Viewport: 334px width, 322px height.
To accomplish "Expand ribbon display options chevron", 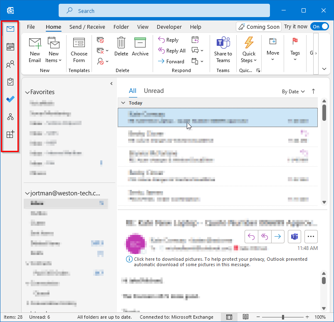I will 324,69.
